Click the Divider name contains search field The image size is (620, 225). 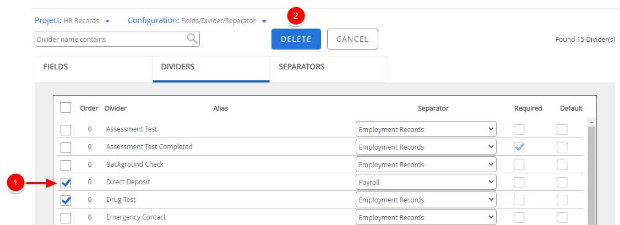click(x=110, y=39)
